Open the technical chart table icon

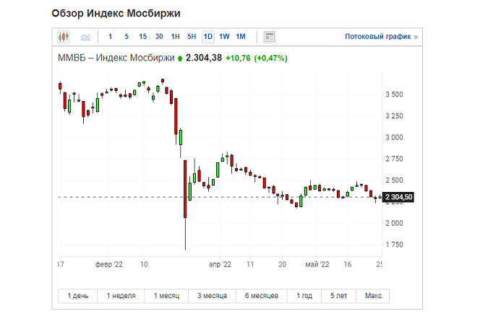click(269, 37)
